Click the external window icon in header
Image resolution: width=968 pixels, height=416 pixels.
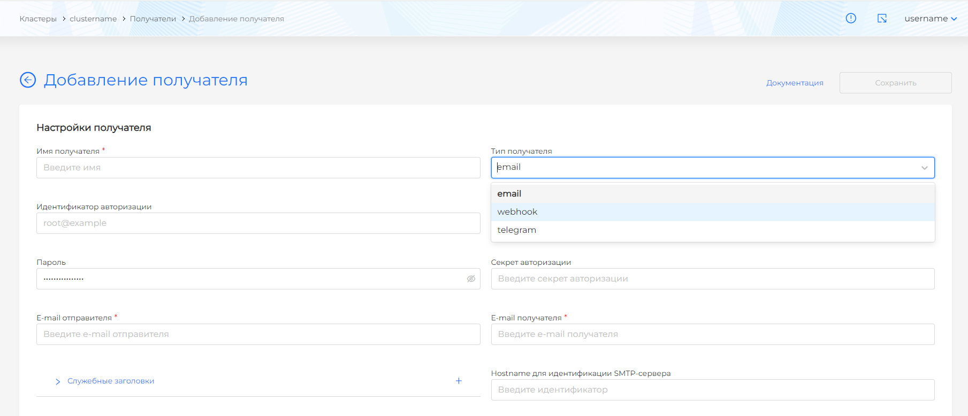click(882, 19)
